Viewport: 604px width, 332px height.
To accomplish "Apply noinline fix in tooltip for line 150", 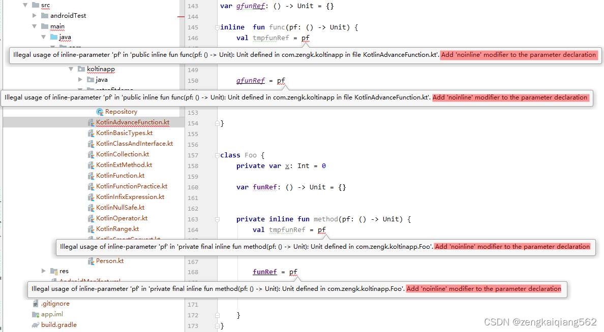I will 510,97.
